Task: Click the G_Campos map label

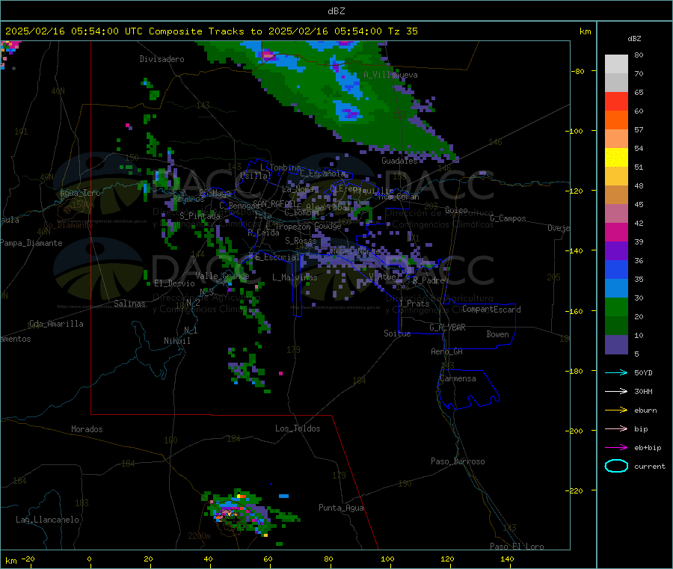Action: [x=508, y=218]
